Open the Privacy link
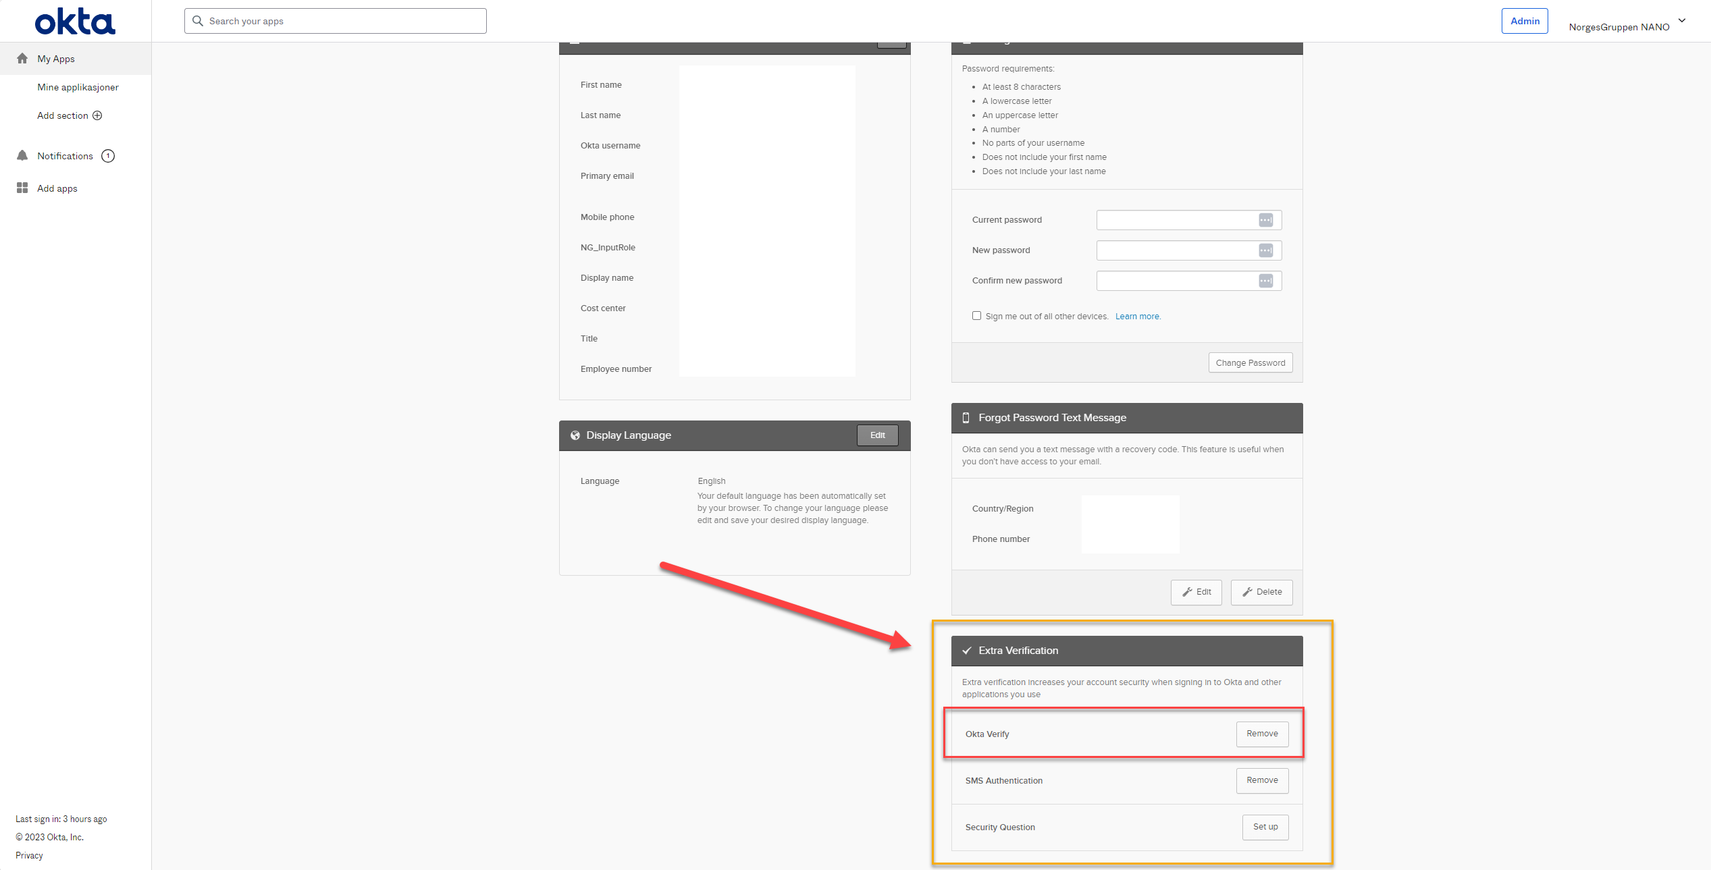The width and height of the screenshot is (1711, 870). point(29,855)
